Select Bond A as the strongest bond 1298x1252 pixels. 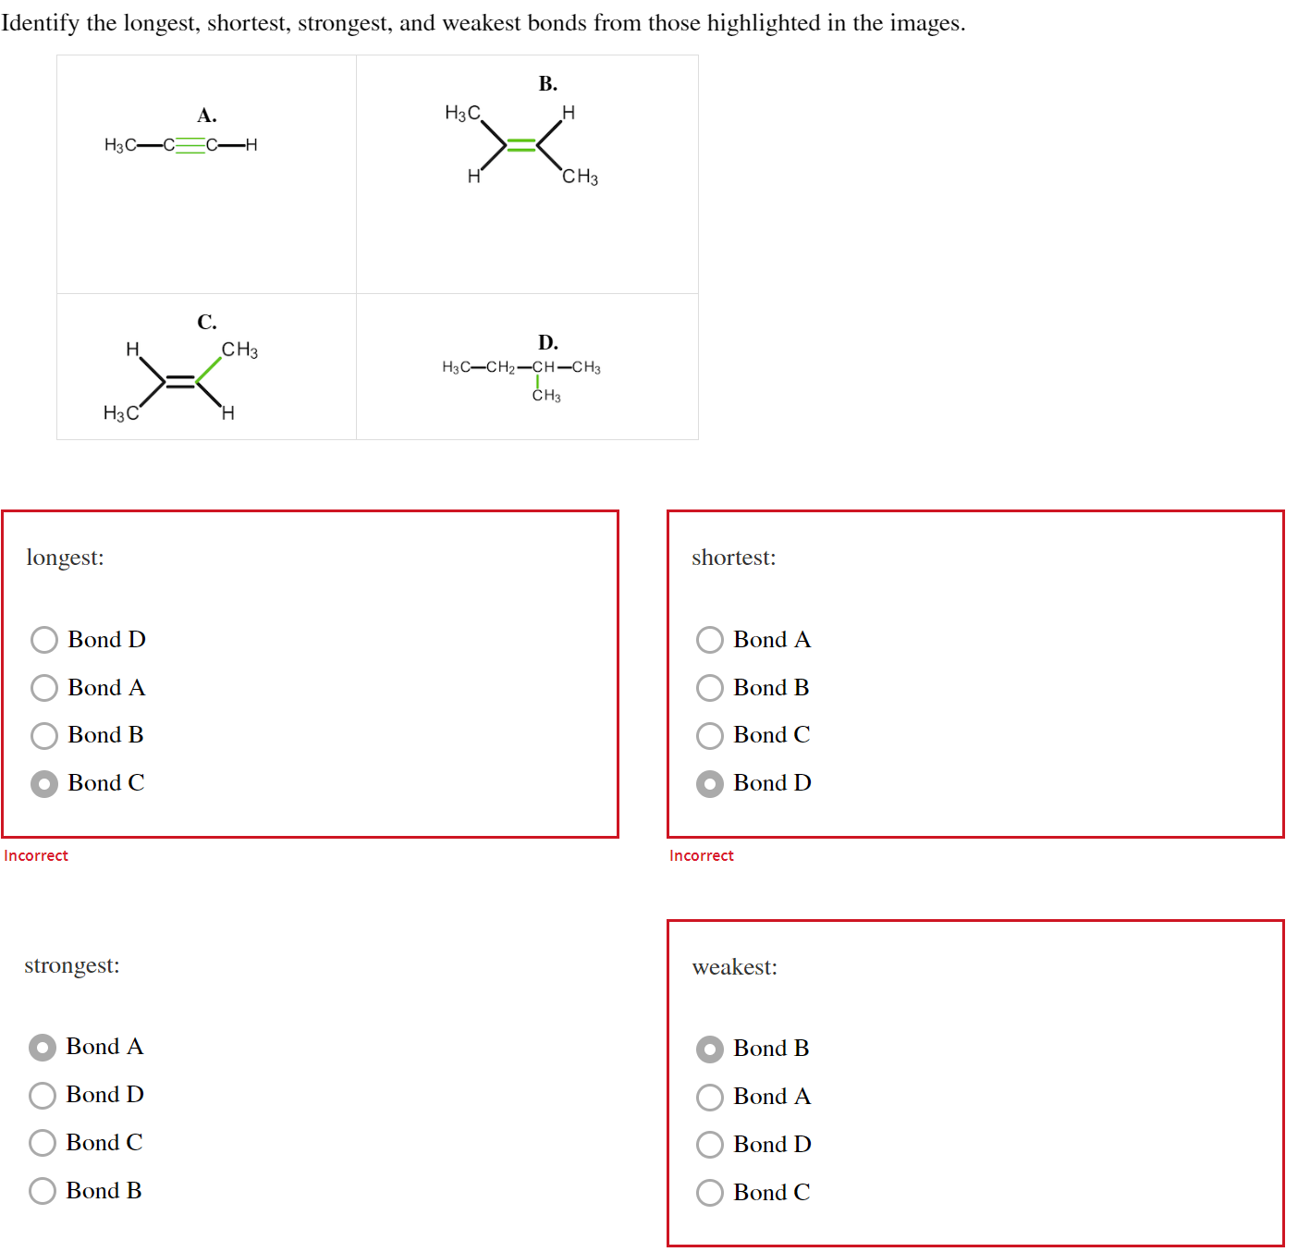(x=42, y=1047)
